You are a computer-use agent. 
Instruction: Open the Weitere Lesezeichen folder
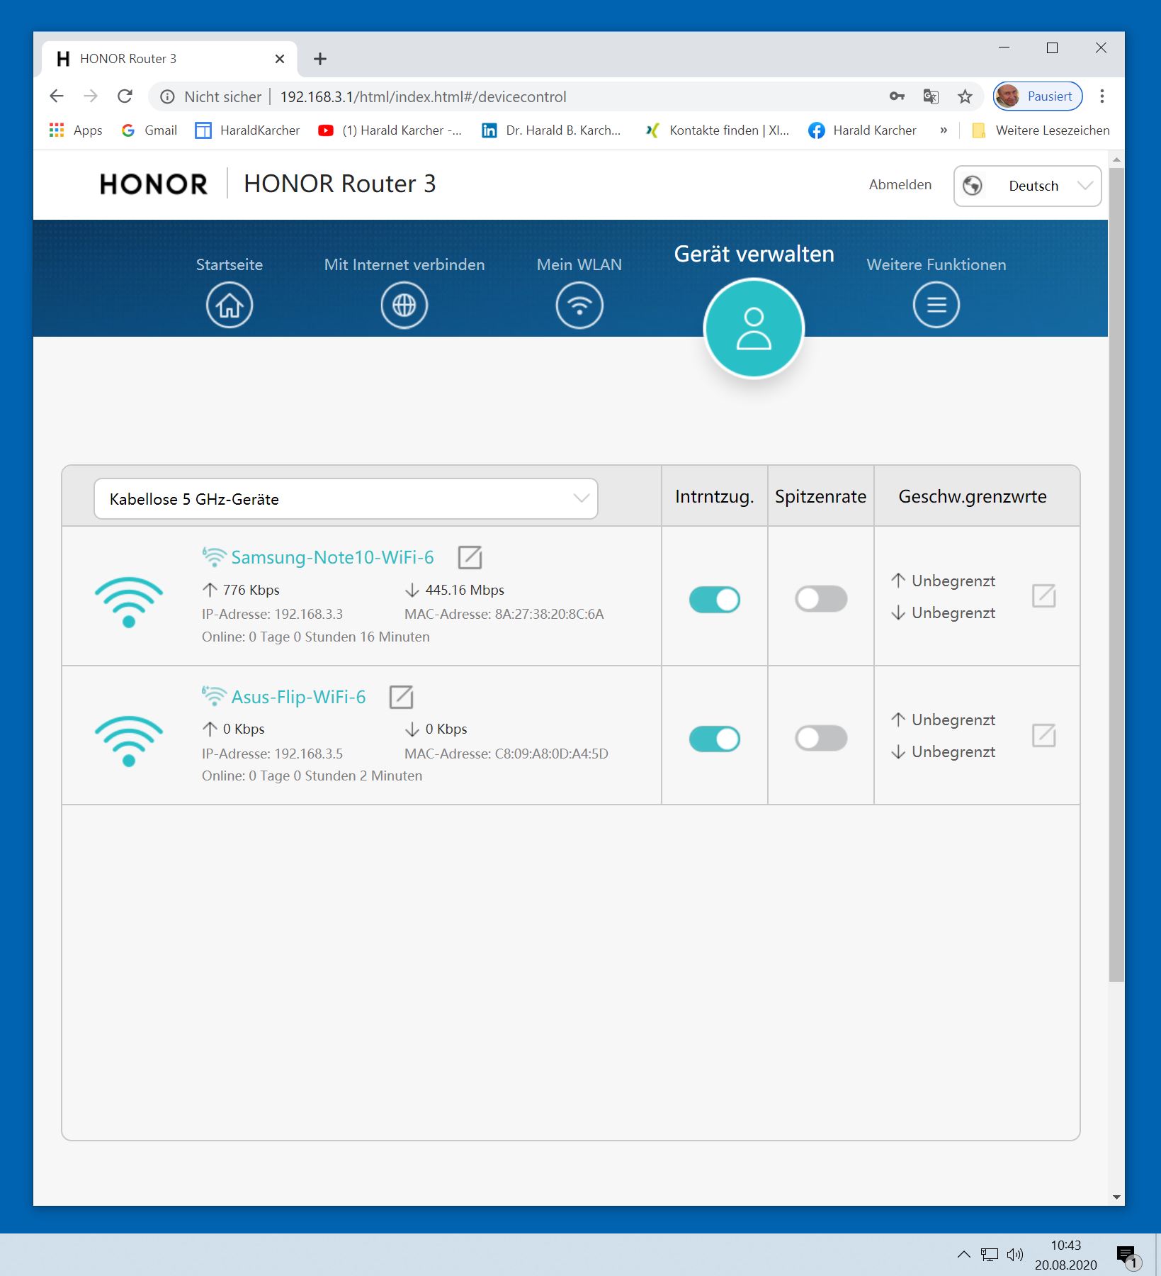pos(1041,130)
